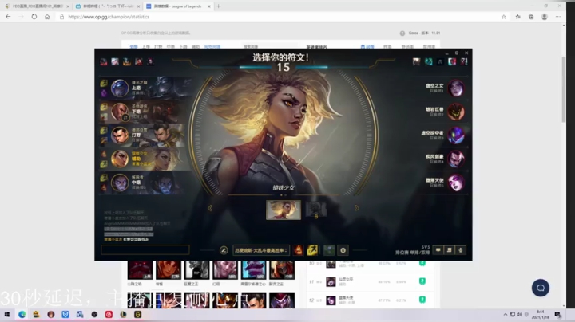This screenshot has width=575, height=322.
Task: Open the browser profile avatar
Action: [545, 17]
